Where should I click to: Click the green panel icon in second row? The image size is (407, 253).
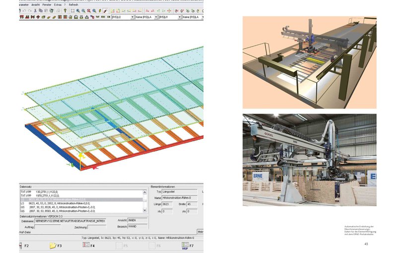pos(43,17)
